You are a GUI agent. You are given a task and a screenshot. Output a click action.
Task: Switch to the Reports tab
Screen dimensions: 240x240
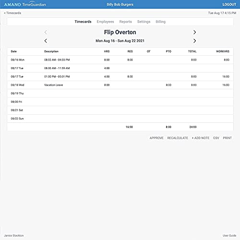point(125,22)
